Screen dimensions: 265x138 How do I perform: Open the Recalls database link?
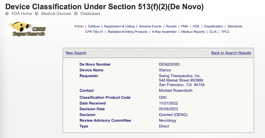click(171, 26)
